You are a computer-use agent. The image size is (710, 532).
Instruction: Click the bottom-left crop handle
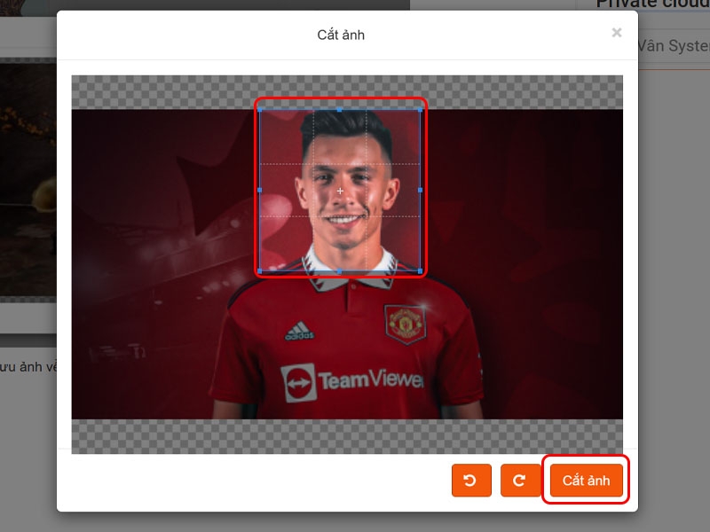point(259,271)
